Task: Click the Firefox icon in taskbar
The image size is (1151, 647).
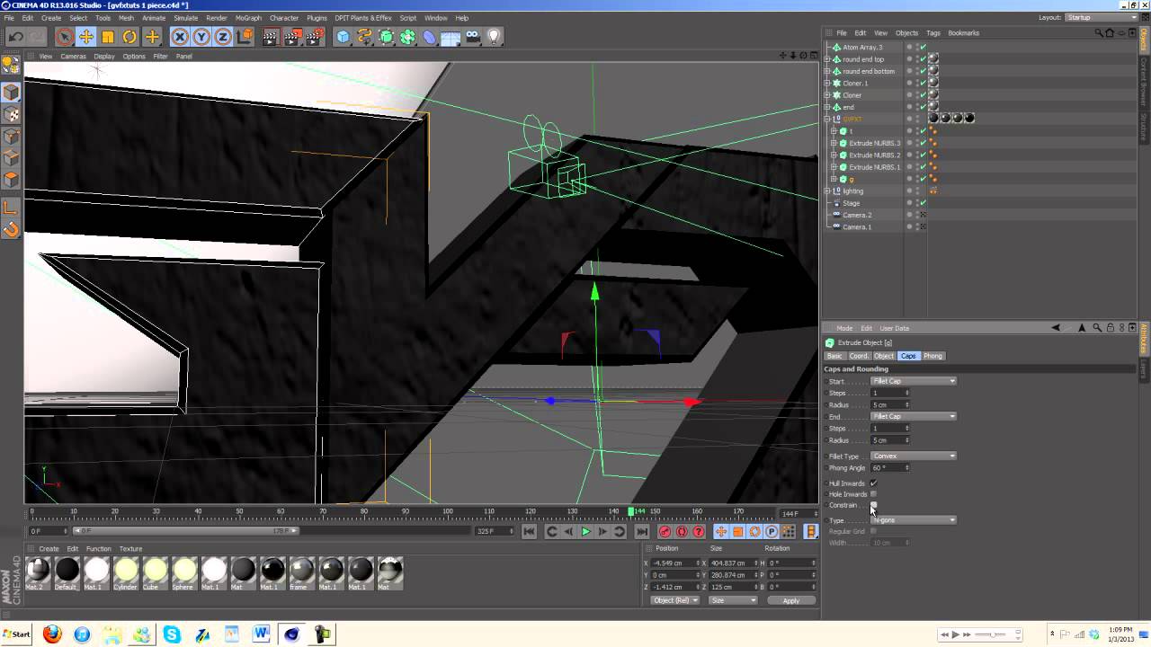Action: coord(52,634)
